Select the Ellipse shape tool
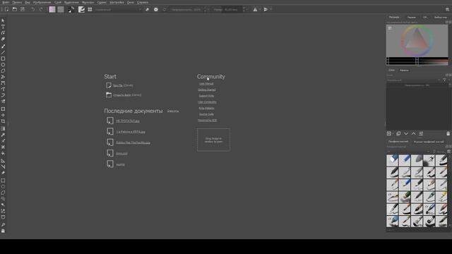The image size is (452, 254). point(3,64)
